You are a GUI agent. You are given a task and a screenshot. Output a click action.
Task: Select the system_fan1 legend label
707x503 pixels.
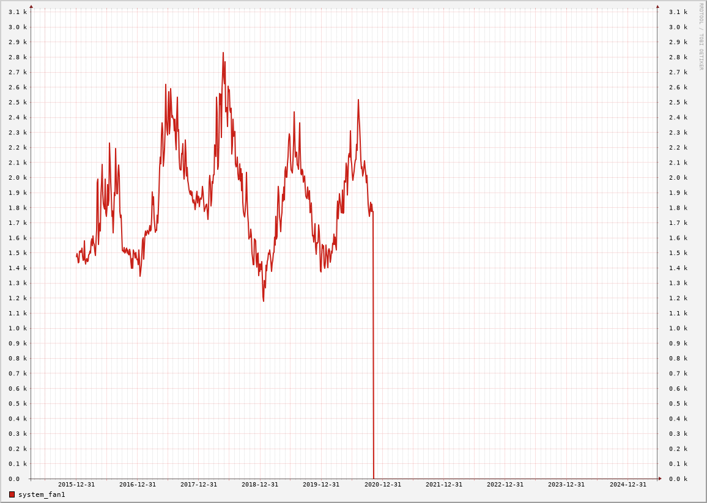[42, 494]
